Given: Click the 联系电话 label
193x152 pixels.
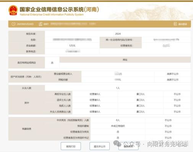Looking at the screenshot, I should (31, 52).
